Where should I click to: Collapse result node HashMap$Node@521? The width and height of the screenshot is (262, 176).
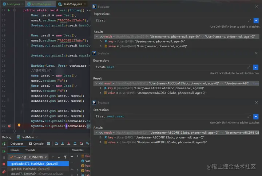pyautogui.click(x=96, y=133)
